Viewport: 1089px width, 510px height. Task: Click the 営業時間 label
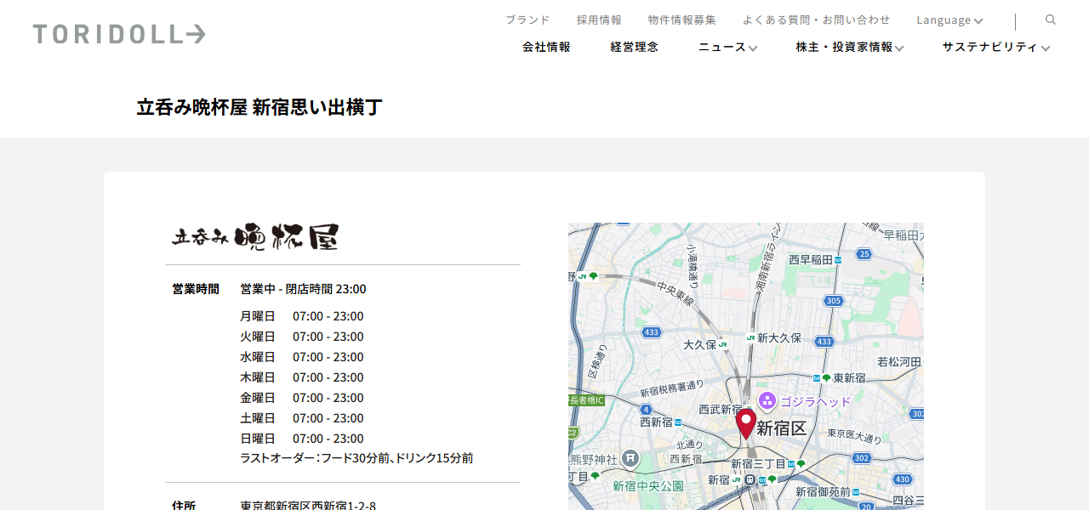click(196, 289)
